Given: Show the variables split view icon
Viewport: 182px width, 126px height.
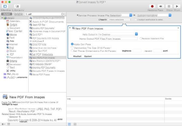Looking at the screenshot, I should 75,124.
